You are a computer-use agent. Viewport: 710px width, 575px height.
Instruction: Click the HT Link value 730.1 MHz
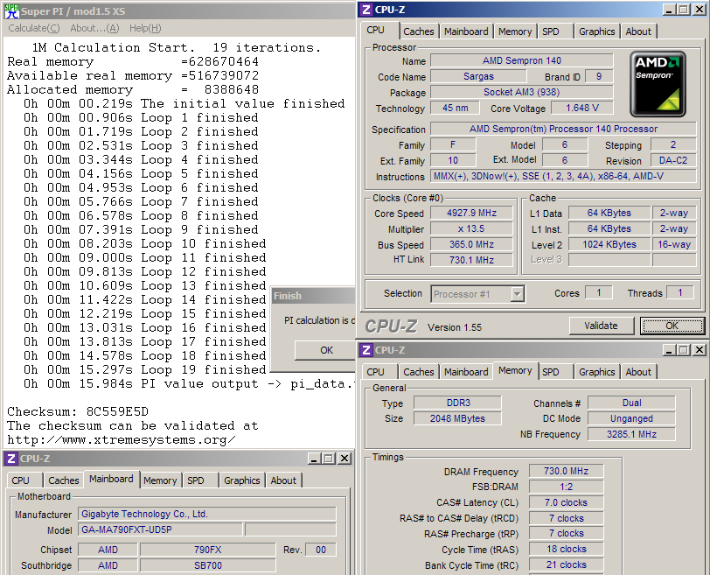pyautogui.click(x=471, y=260)
